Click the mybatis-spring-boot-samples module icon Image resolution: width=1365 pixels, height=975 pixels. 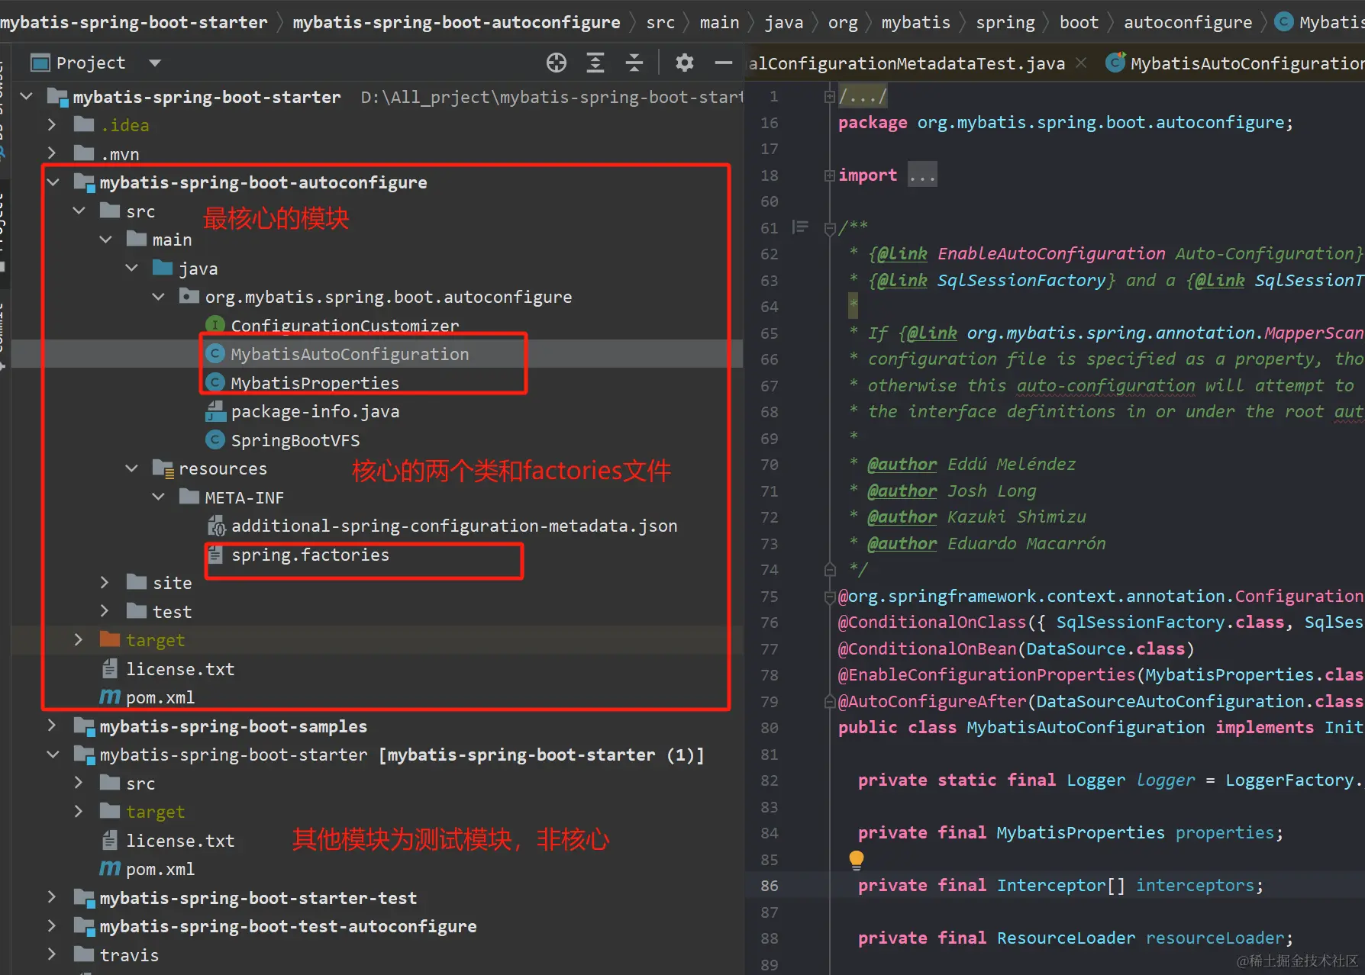click(84, 726)
